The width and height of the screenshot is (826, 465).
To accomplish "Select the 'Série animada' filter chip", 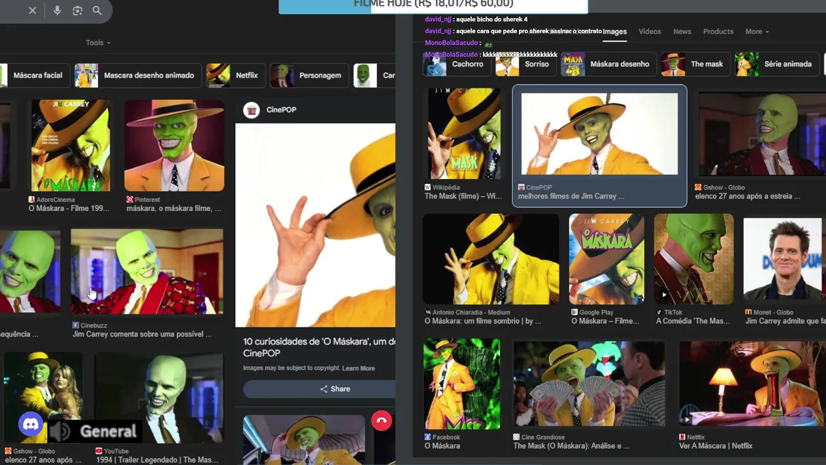I will pos(777,64).
